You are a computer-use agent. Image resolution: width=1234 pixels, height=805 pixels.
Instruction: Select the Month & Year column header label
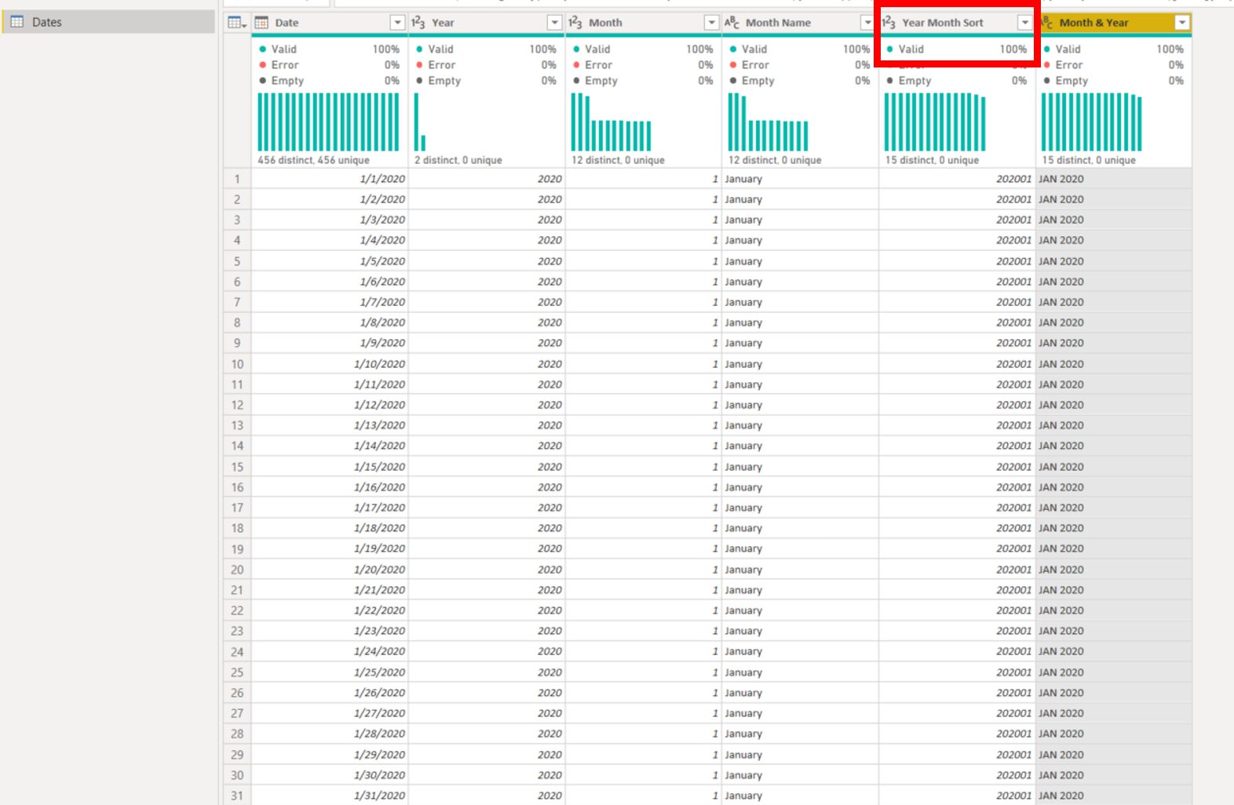coord(1093,23)
